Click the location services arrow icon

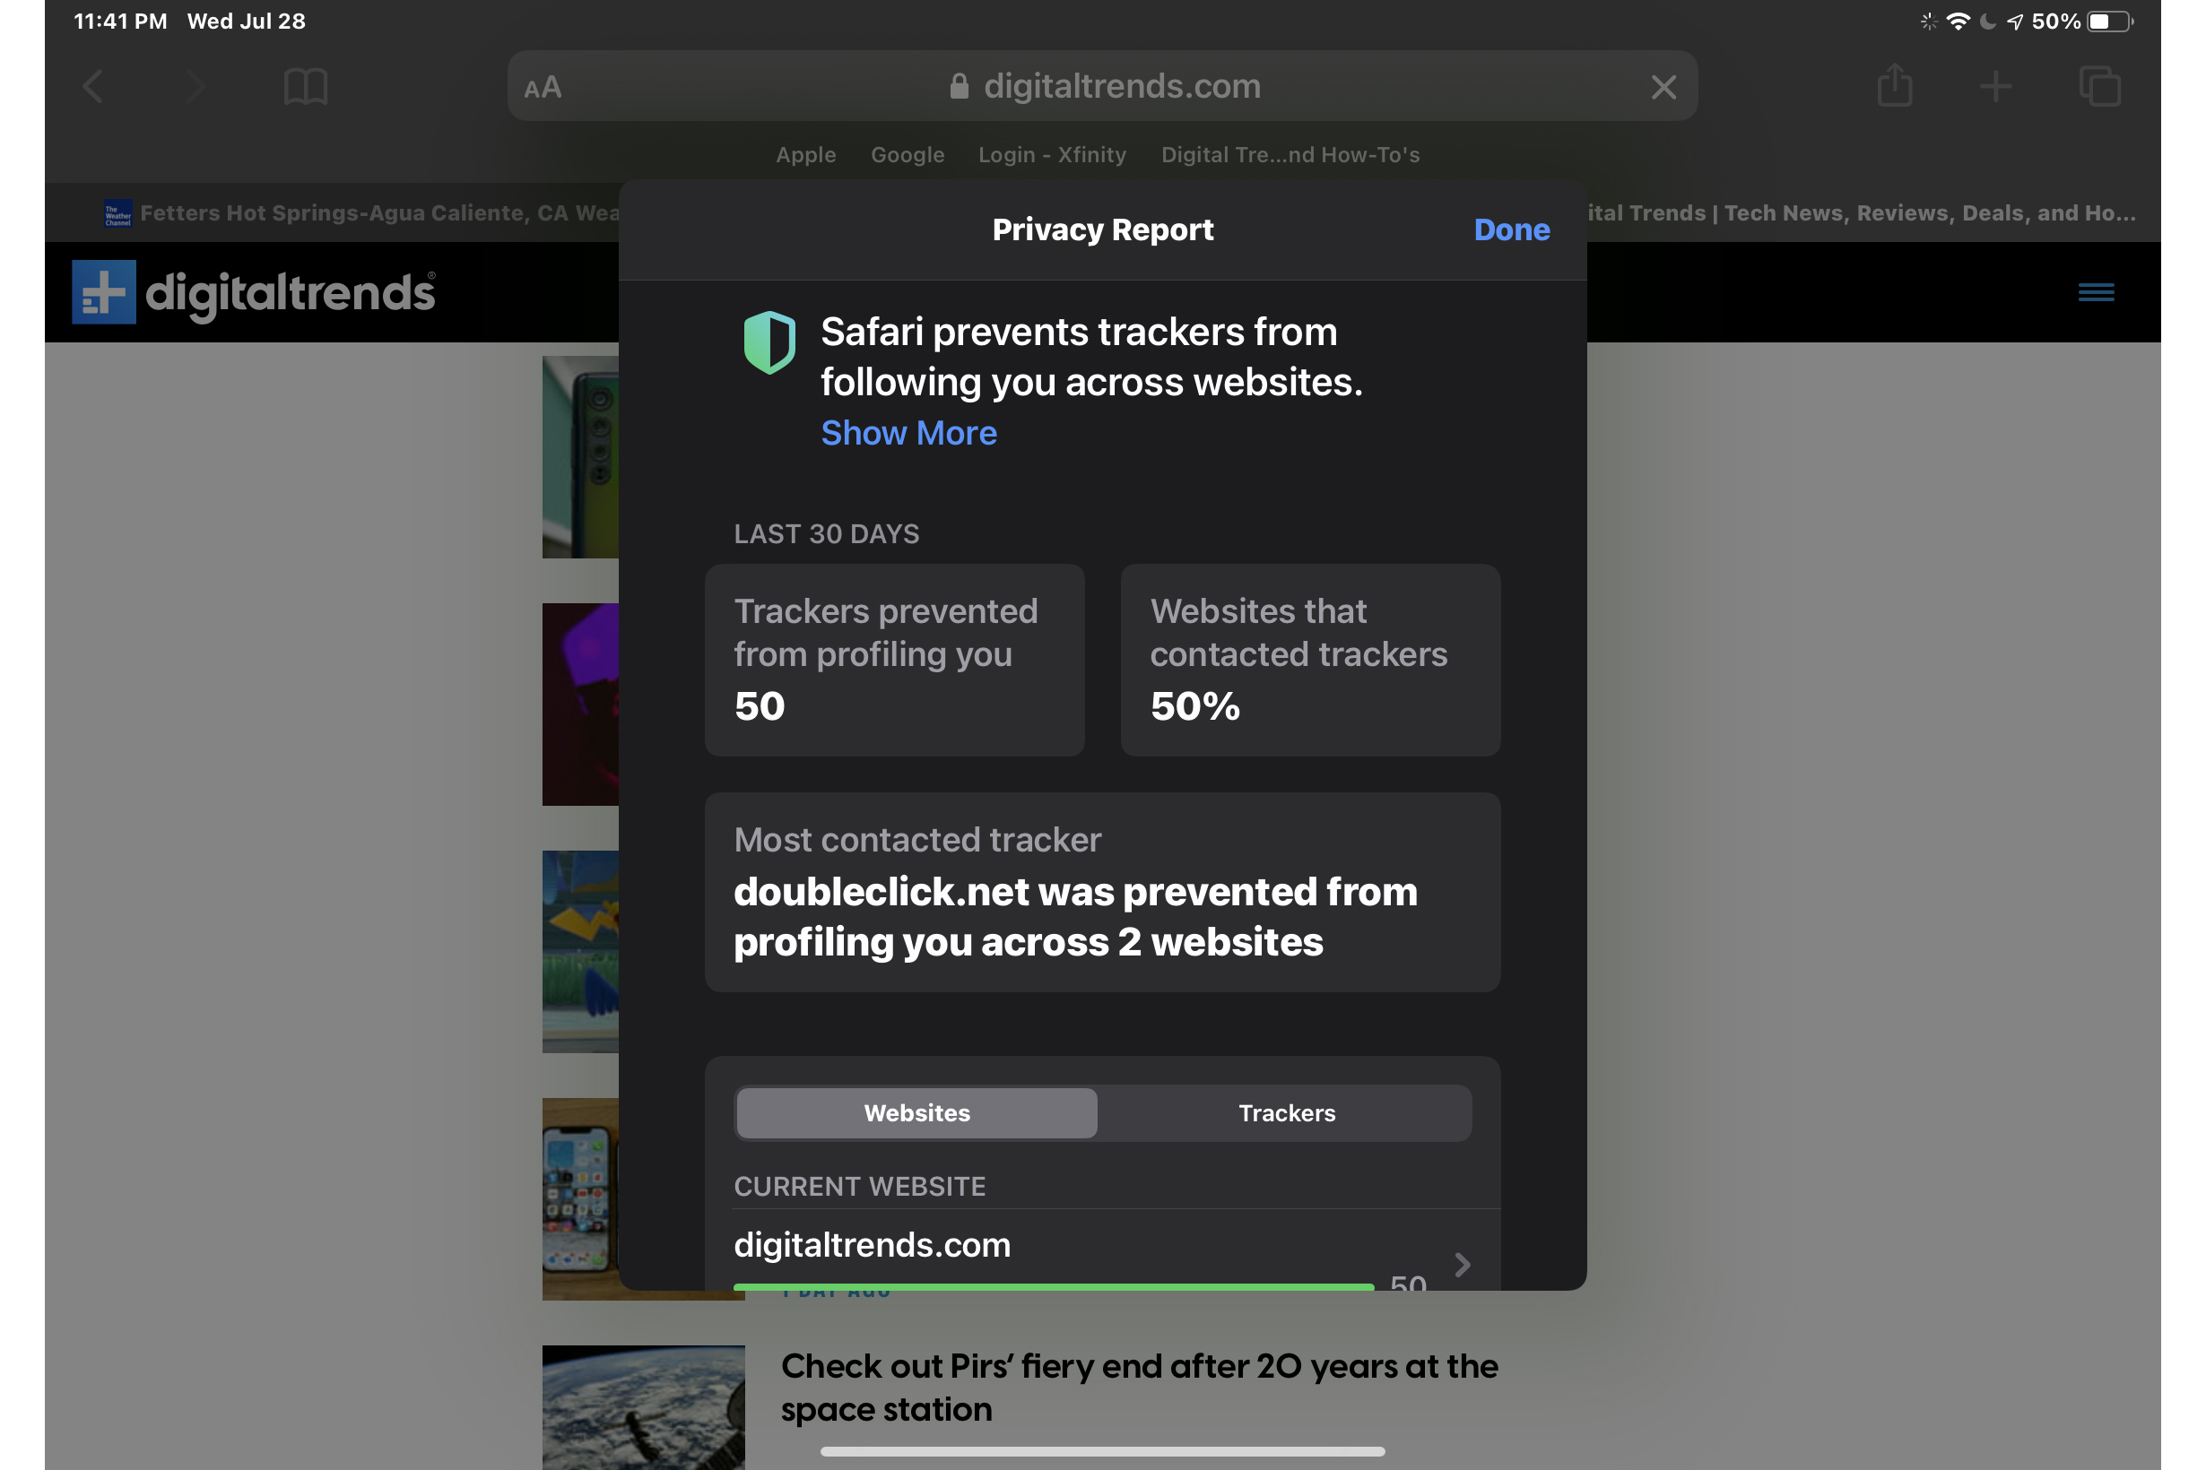pos(2014,22)
